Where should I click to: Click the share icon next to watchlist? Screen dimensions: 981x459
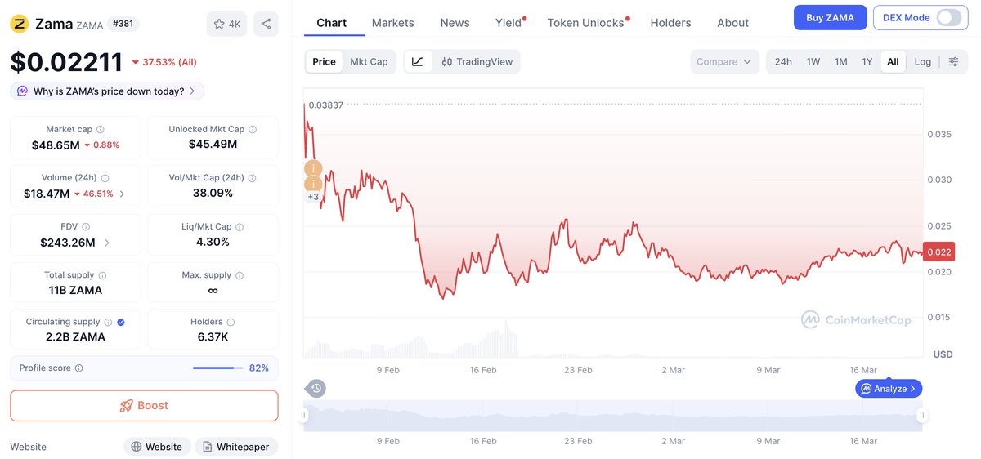tap(266, 24)
